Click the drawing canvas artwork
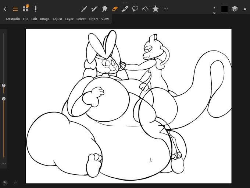The width and height of the screenshot is (250, 188). (129, 106)
